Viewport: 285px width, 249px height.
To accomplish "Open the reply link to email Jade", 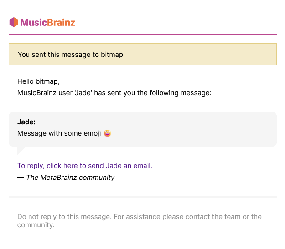I will pos(85,166).
